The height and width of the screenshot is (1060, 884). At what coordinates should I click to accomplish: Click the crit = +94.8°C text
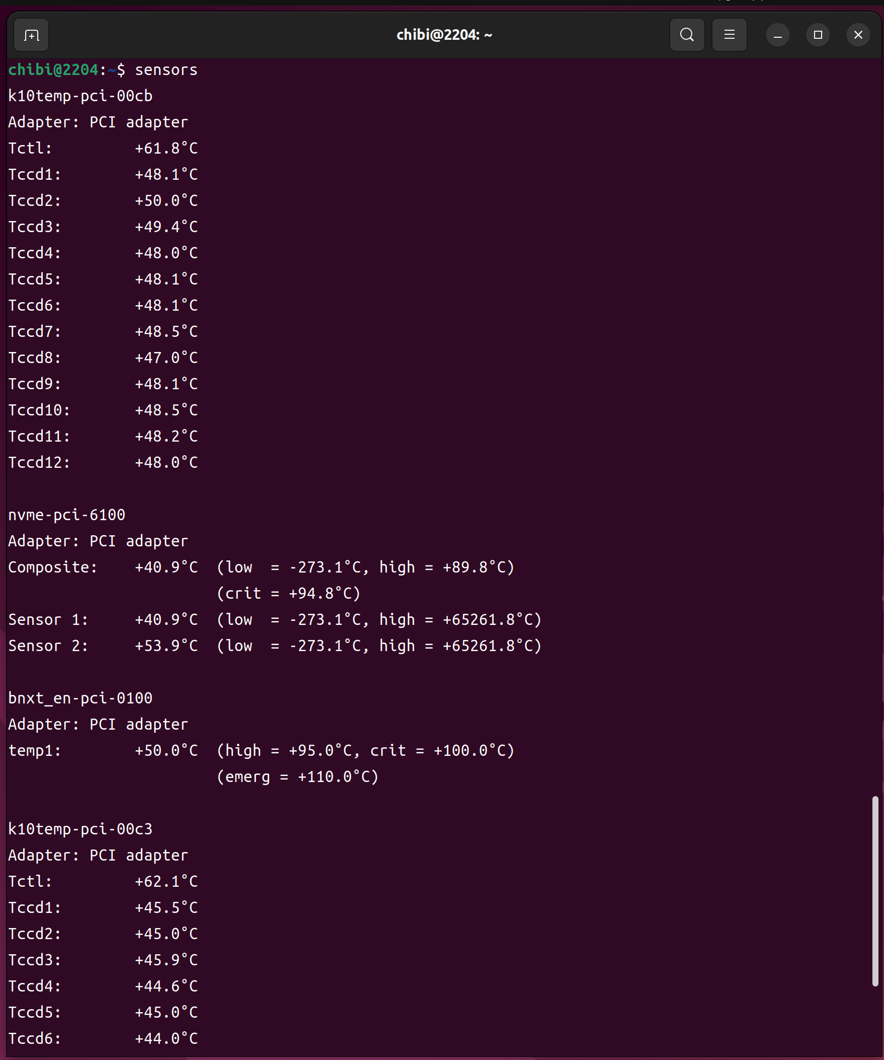coord(288,594)
